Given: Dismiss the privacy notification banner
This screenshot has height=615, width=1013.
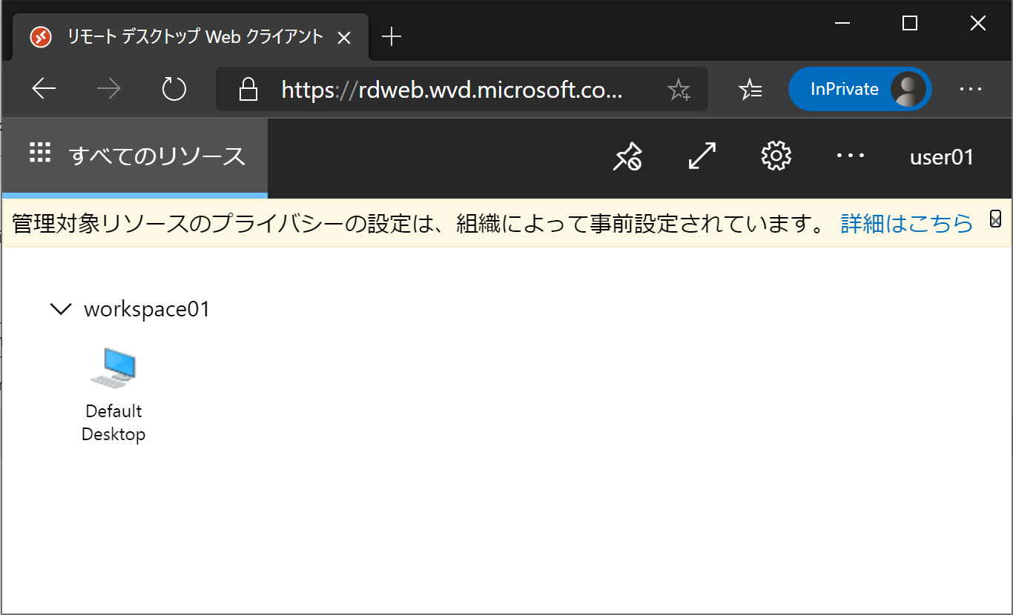Looking at the screenshot, I should tap(995, 219).
